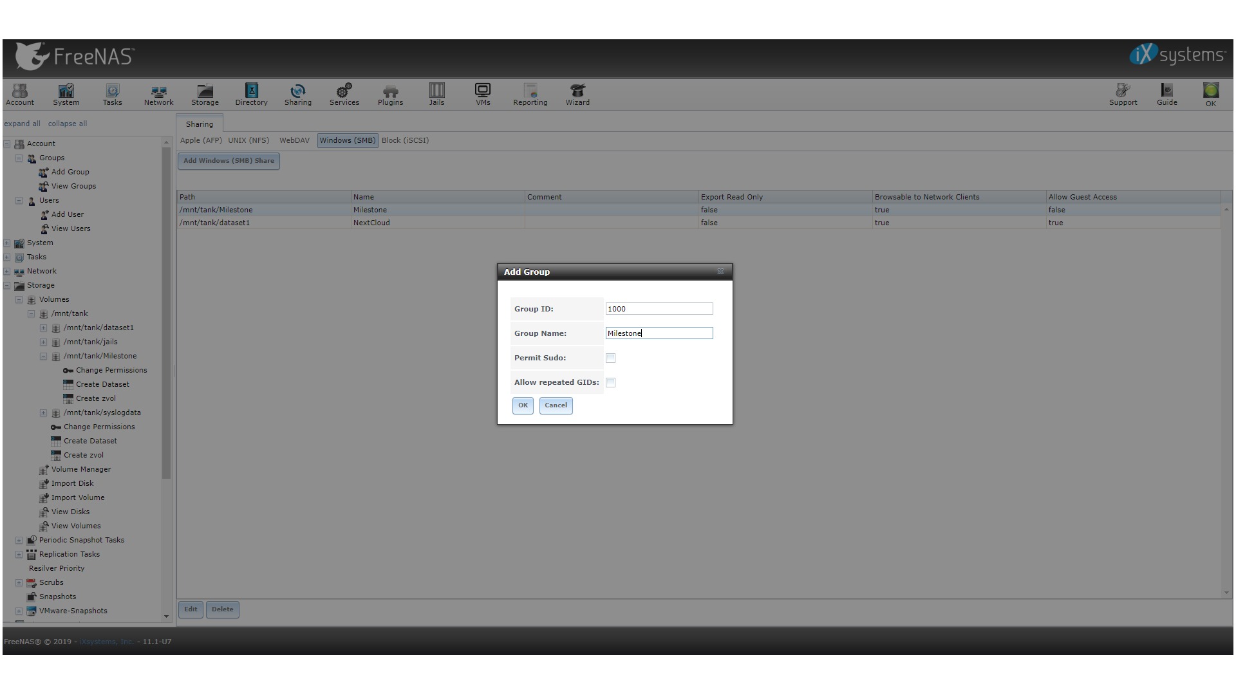Select Windows (SMB) tab
The image size is (1236, 695).
point(348,140)
